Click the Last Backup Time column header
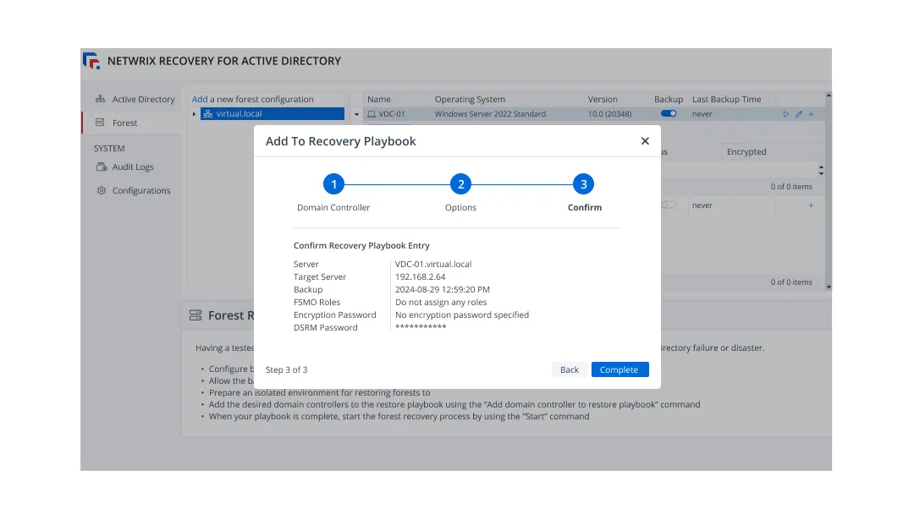914x514 pixels. [x=726, y=99]
